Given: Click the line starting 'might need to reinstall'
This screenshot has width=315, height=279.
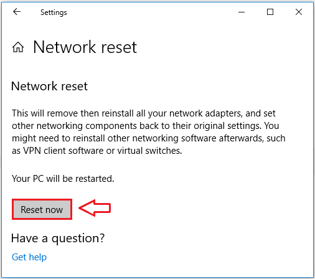Looking at the screenshot, I should 149,138.
